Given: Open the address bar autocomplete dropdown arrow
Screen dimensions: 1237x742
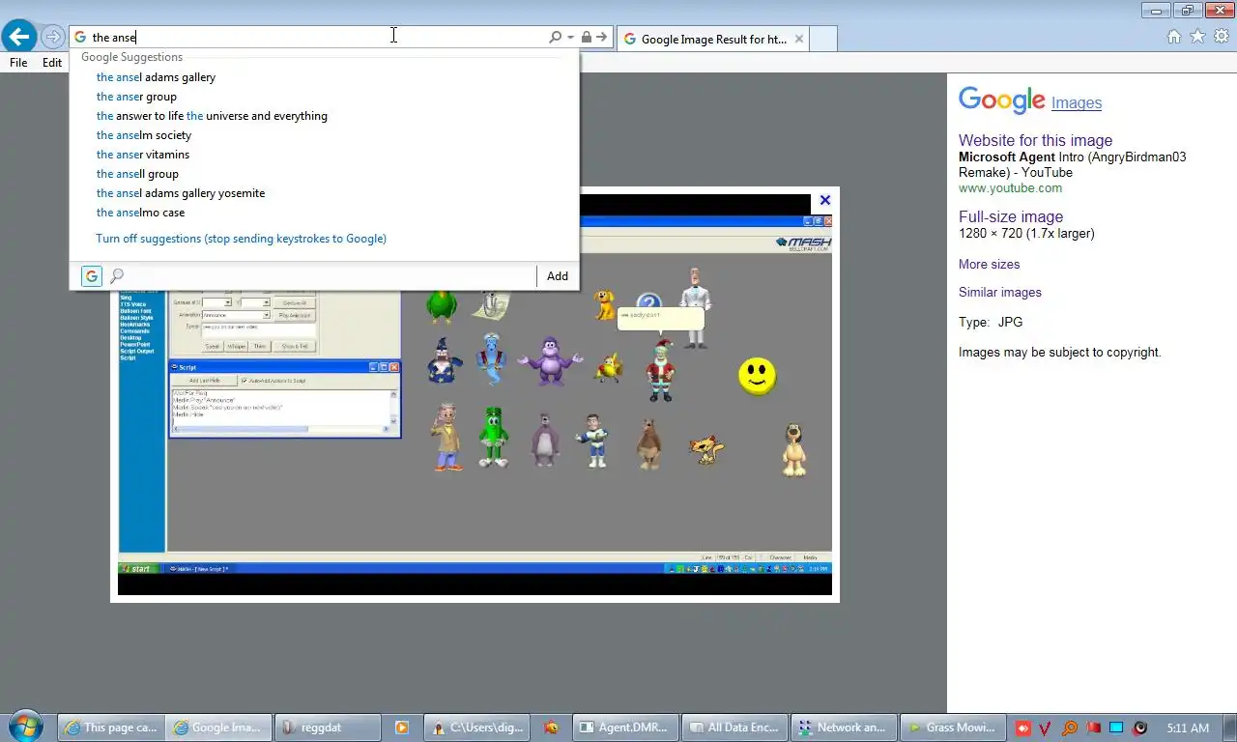Looking at the screenshot, I should [x=570, y=37].
